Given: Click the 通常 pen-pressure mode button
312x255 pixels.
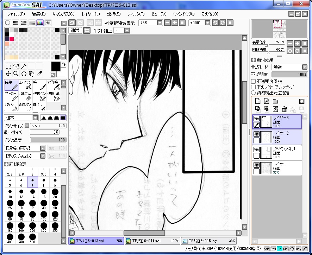Looking at the screenshot, I should pos(75,30).
